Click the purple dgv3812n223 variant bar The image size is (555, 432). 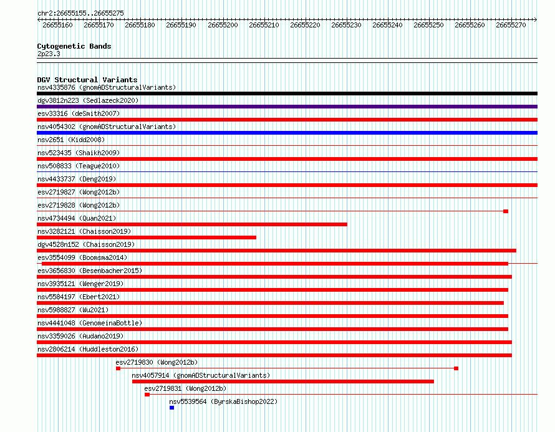tap(287, 107)
